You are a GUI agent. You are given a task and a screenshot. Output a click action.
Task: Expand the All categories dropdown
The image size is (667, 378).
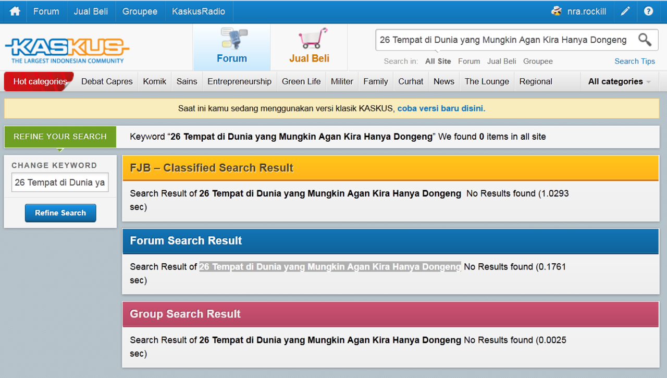(620, 81)
